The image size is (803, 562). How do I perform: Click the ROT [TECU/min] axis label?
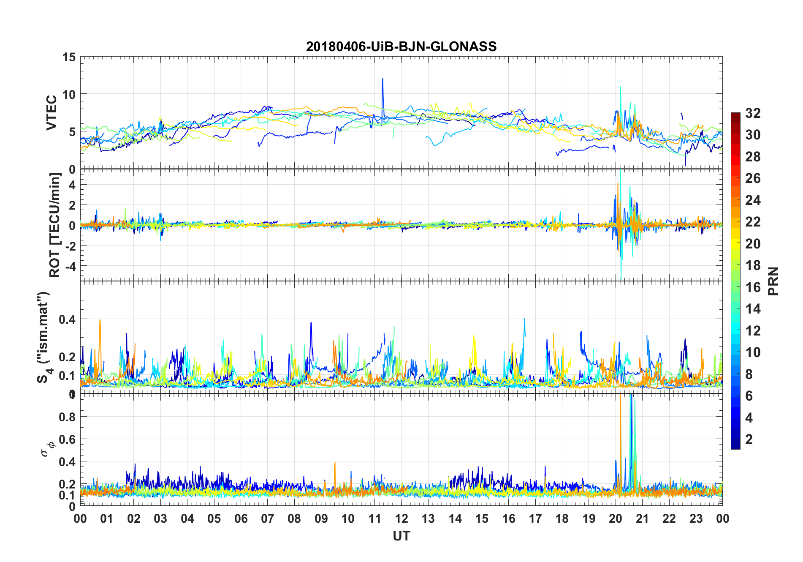pyautogui.click(x=54, y=225)
